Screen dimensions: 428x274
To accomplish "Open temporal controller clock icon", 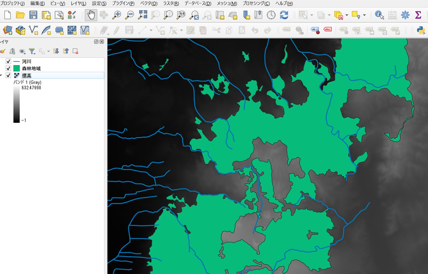I will [x=271, y=15].
